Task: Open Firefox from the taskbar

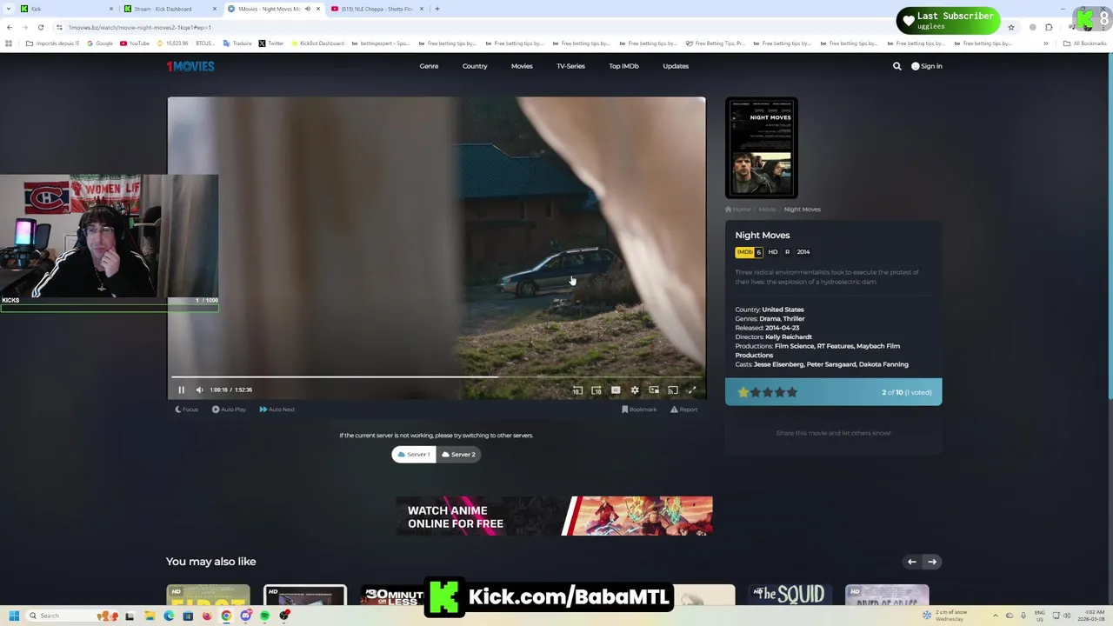Action: (x=207, y=616)
